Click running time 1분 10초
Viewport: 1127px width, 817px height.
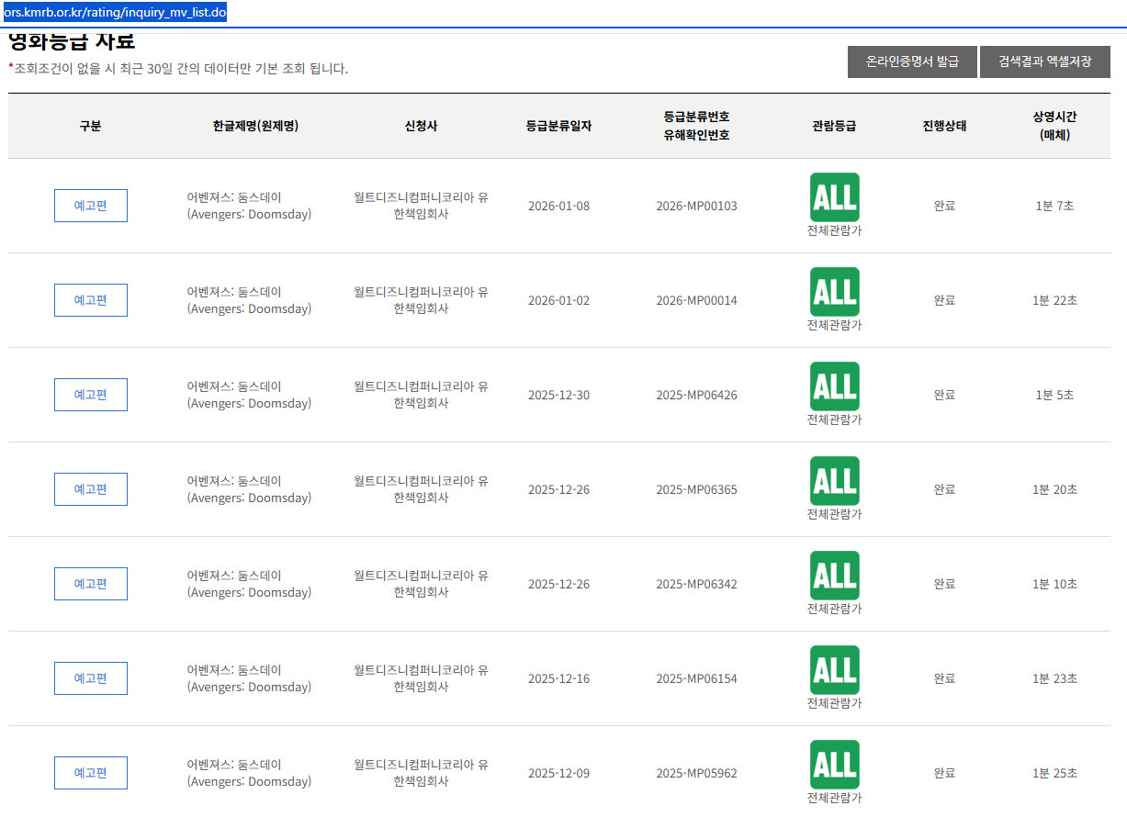pyautogui.click(x=1054, y=584)
